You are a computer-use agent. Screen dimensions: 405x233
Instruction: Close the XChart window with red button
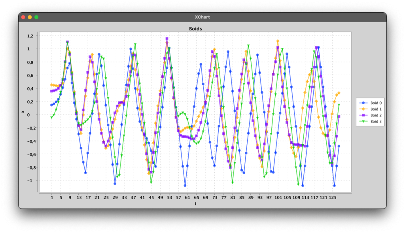pyautogui.click(x=23, y=17)
